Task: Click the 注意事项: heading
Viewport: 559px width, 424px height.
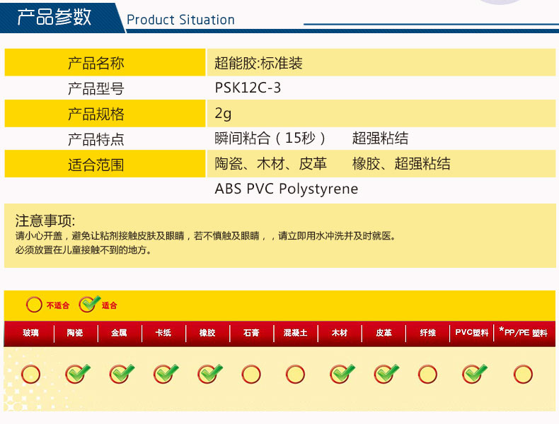Action: (x=45, y=220)
